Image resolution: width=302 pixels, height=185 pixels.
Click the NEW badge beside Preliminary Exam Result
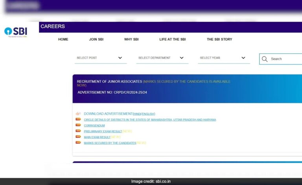point(78,131)
